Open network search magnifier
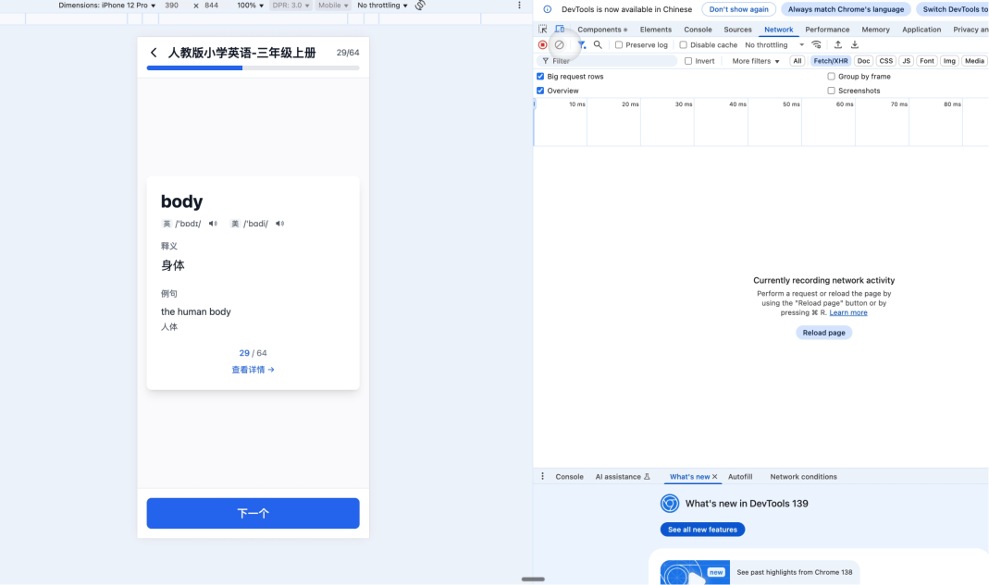This screenshot has height=585, width=989. pyautogui.click(x=598, y=44)
